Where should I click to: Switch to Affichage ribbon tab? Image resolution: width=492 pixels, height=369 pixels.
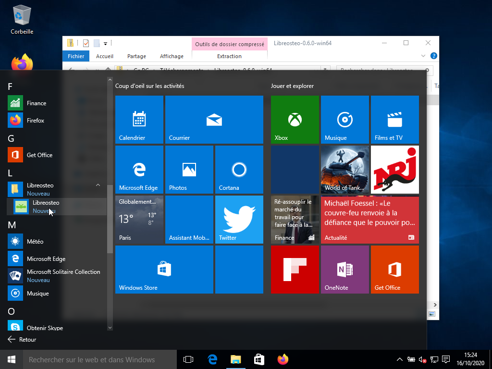[x=172, y=56]
